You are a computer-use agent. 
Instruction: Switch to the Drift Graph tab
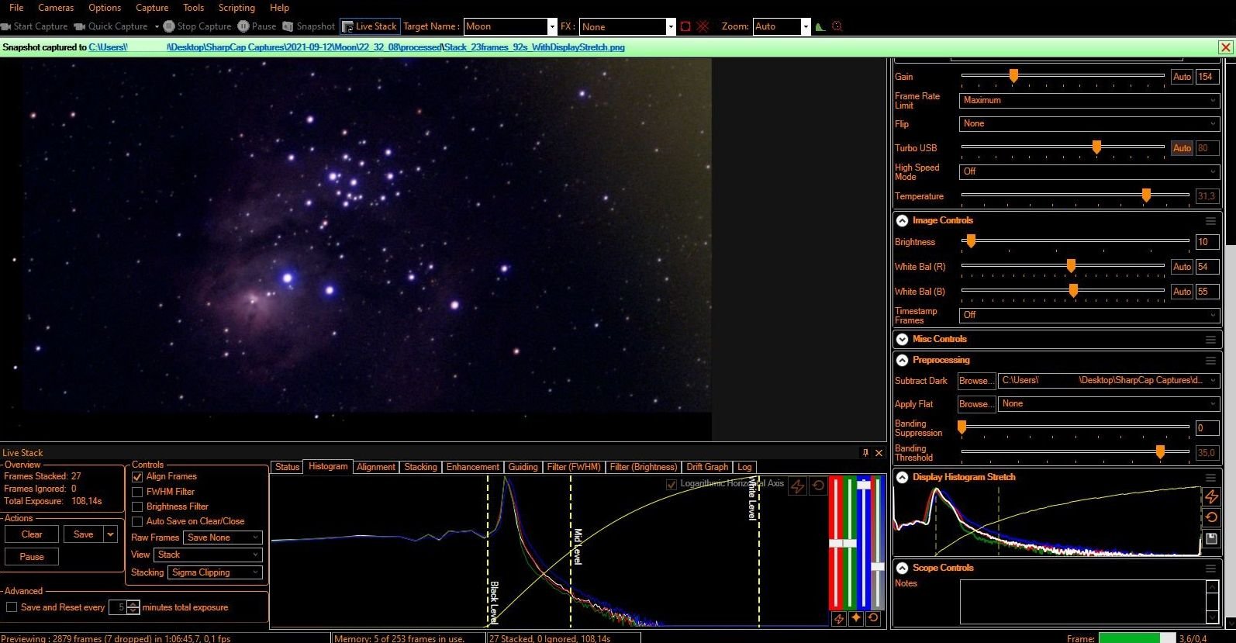coord(707,467)
